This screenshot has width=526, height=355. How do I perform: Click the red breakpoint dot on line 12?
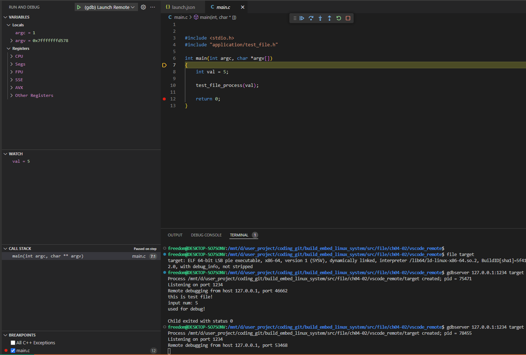pos(164,99)
